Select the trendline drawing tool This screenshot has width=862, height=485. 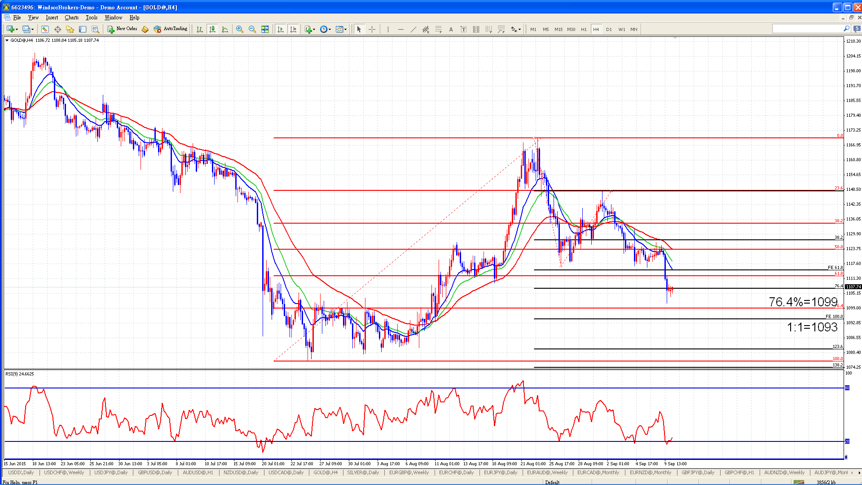pos(413,29)
